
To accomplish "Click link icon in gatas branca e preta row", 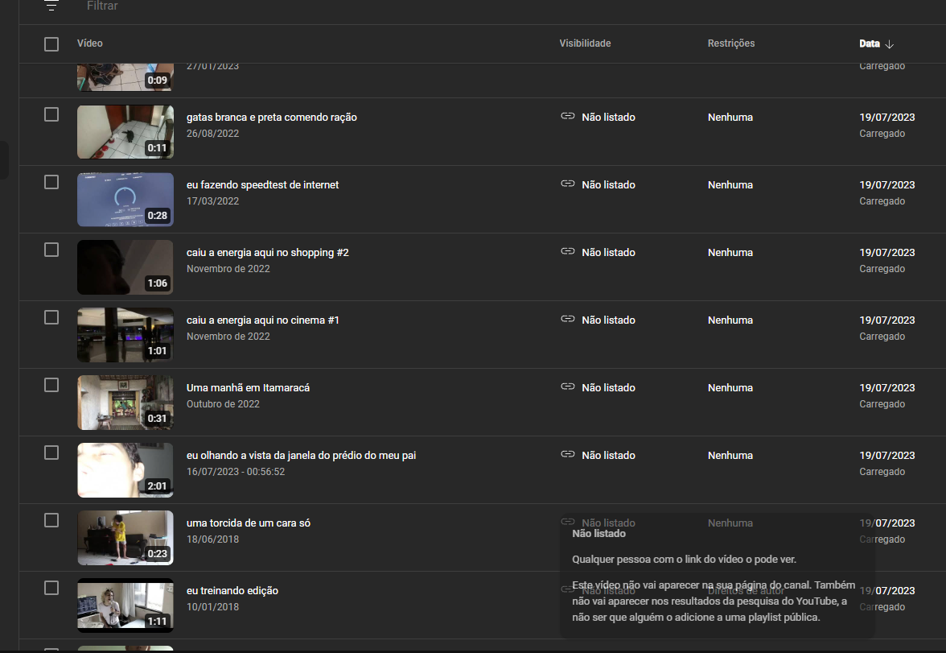I will point(568,116).
